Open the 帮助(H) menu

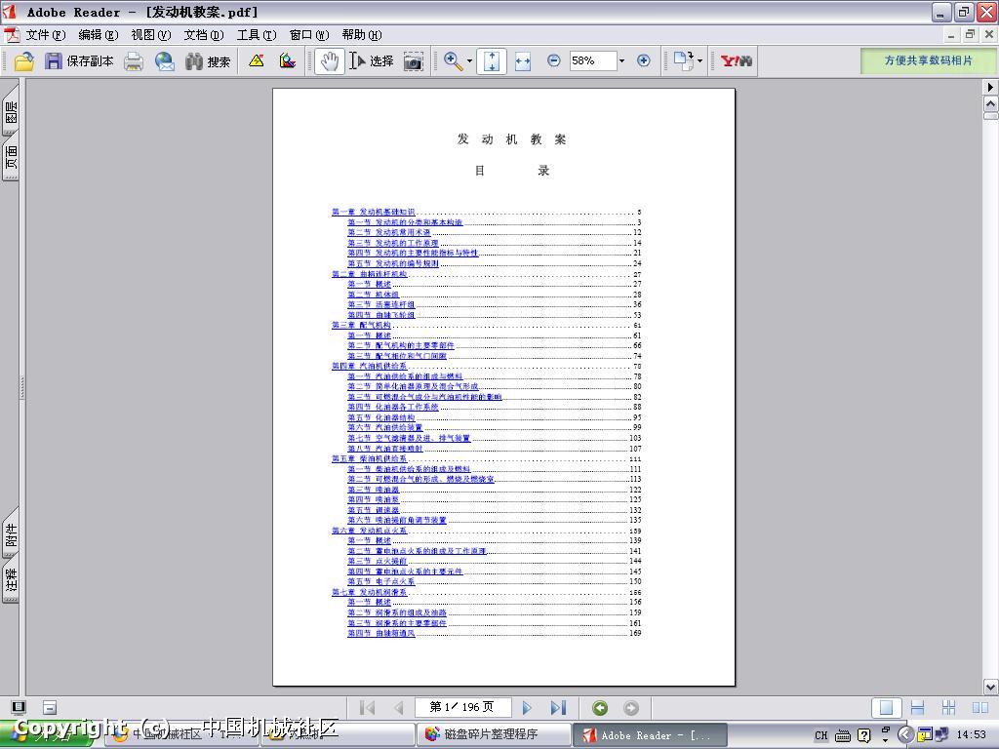[x=362, y=35]
